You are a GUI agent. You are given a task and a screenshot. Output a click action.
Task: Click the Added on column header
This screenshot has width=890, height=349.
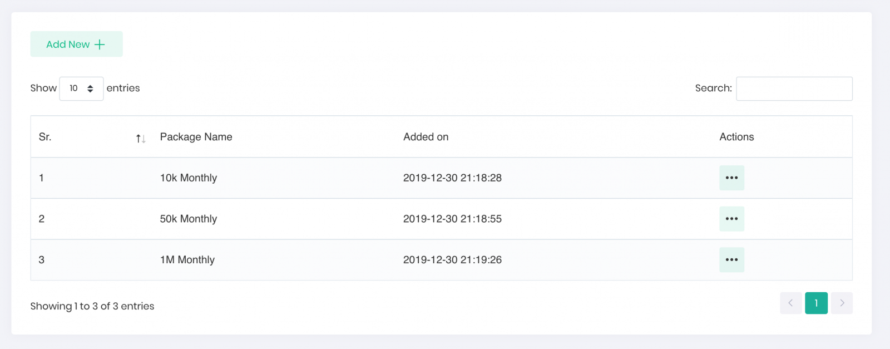pyautogui.click(x=426, y=137)
